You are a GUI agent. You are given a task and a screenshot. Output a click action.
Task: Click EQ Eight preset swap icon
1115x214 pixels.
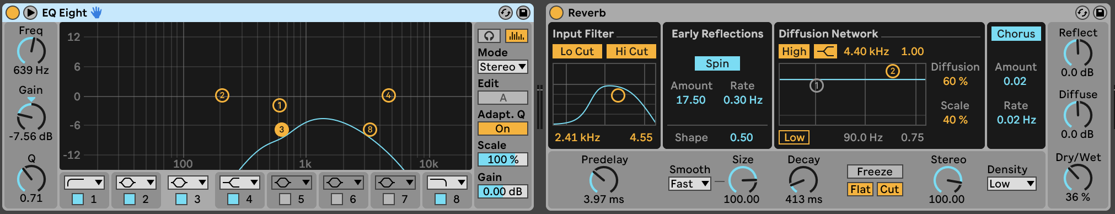[505, 12]
